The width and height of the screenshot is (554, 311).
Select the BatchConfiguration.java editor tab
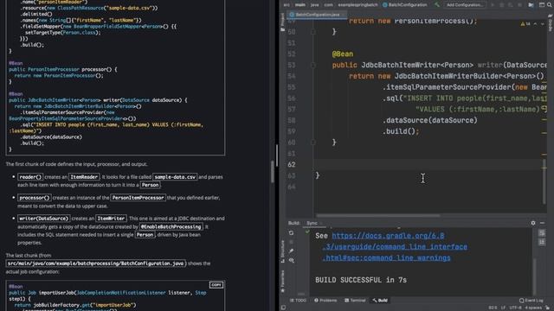tap(317, 15)
